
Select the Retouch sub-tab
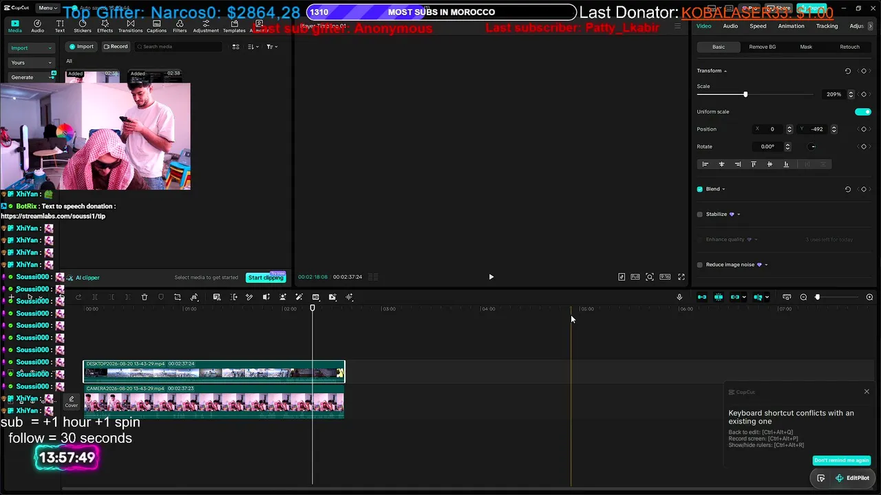[849, 47]
